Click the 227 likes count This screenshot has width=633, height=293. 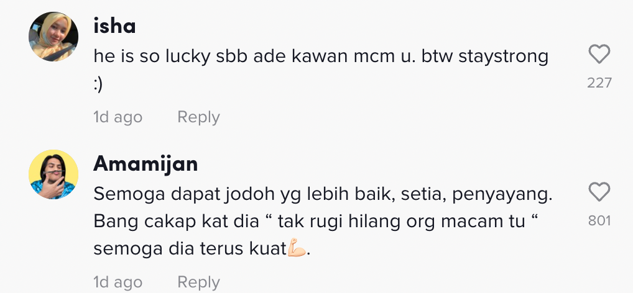coord(599,83)
